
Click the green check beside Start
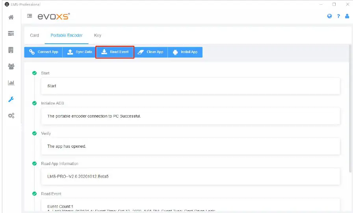tap(34, 73)
